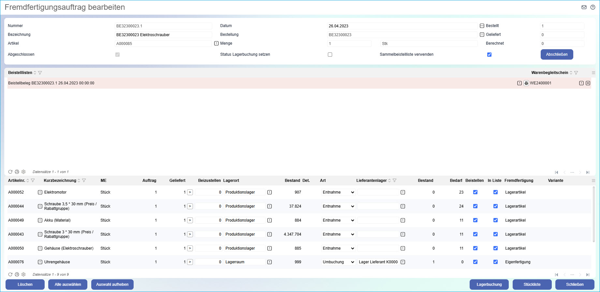The width and height of the screenshot is (600, 292).
Task: Filter the Warenbegleitschein column
Action: tap(576, 73)
